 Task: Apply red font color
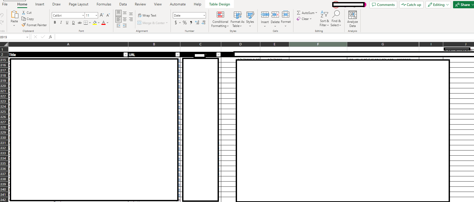point(103,23)
